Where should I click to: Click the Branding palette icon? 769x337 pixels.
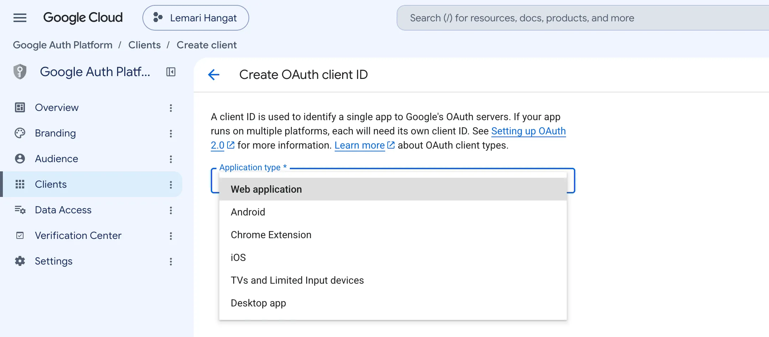click(x=20, y=133)
